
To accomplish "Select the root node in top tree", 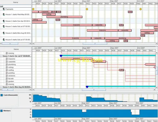I will tap(2, 6).
